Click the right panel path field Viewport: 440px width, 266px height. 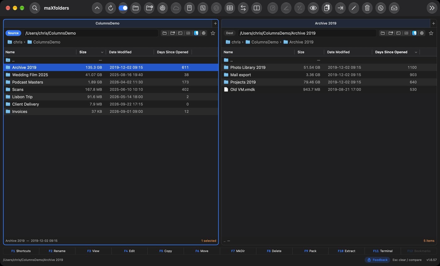(307, 33)
